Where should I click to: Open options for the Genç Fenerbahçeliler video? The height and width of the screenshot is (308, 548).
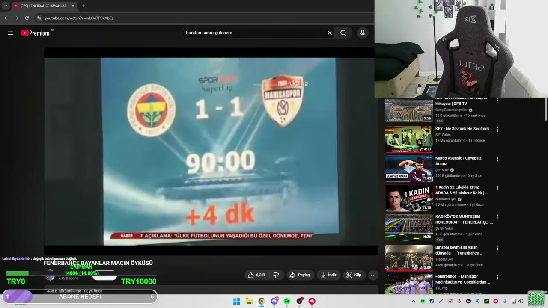[x=497, y=100]
